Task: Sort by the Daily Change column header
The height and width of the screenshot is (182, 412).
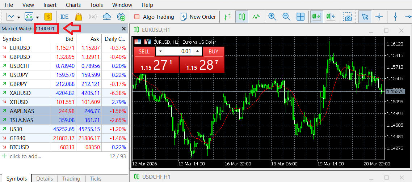Action: [115, 39]
